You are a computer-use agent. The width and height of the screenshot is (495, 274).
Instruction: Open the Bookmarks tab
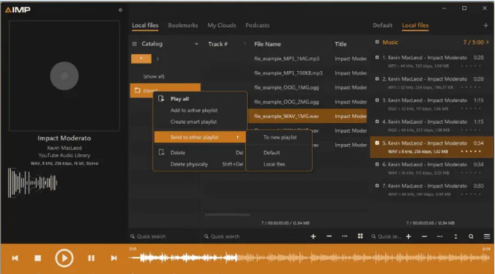[183, 25]
